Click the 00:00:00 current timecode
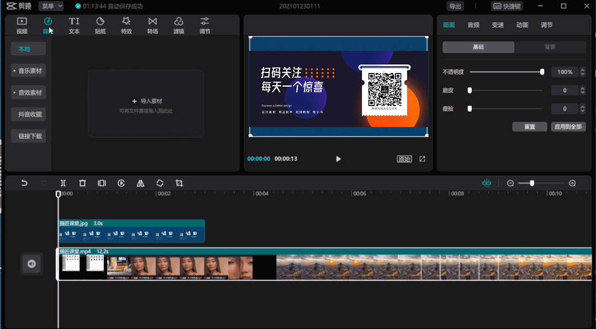 click(x=259, y=159)
